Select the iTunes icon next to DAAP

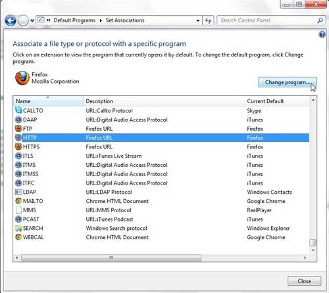coord(18,120)
